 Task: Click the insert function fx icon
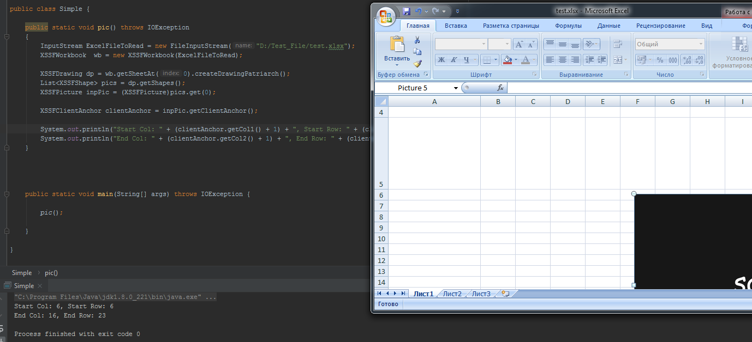(500, 88)
